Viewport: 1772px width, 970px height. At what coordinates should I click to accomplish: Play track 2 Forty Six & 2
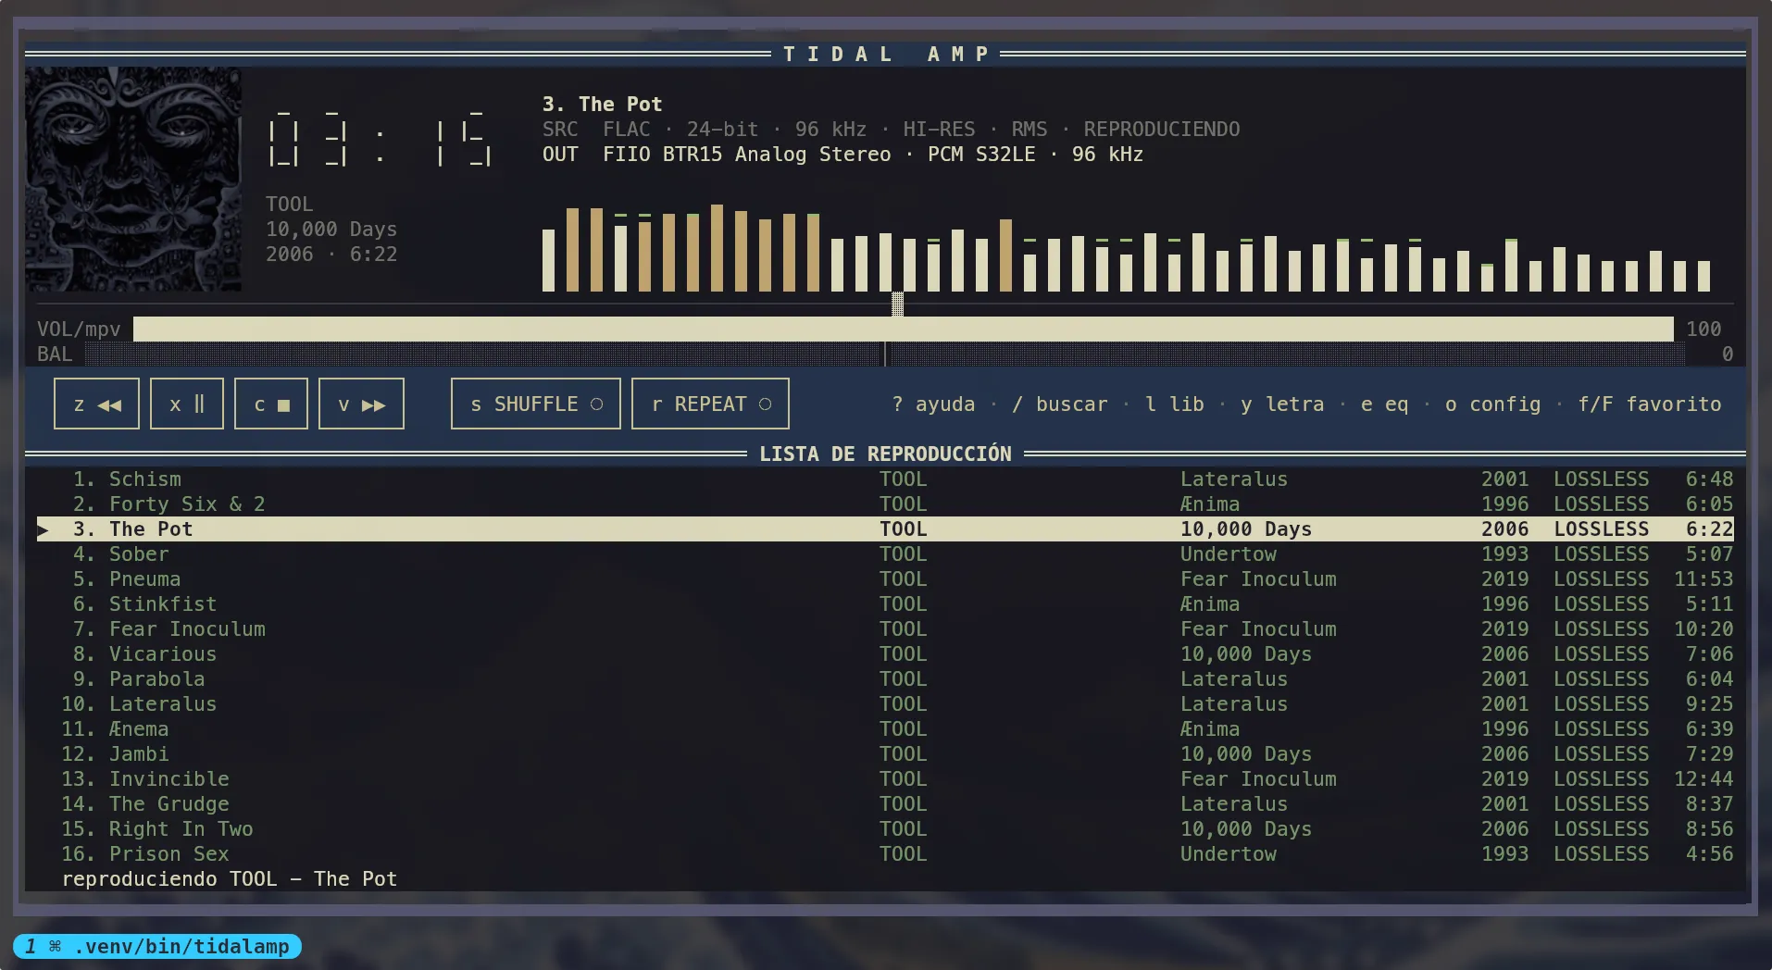[885, 504]
